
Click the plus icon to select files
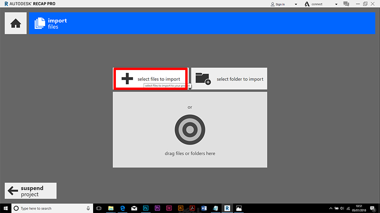127,79
